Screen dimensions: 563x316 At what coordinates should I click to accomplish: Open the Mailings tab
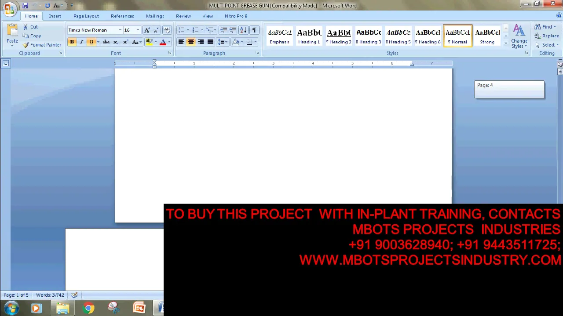pos(155,16)
